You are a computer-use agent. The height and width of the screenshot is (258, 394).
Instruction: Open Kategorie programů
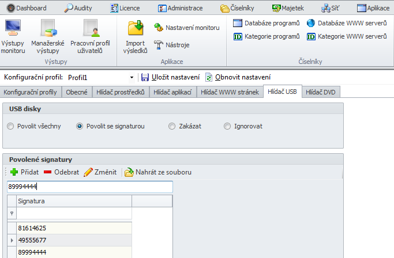[x=267, y=36]
